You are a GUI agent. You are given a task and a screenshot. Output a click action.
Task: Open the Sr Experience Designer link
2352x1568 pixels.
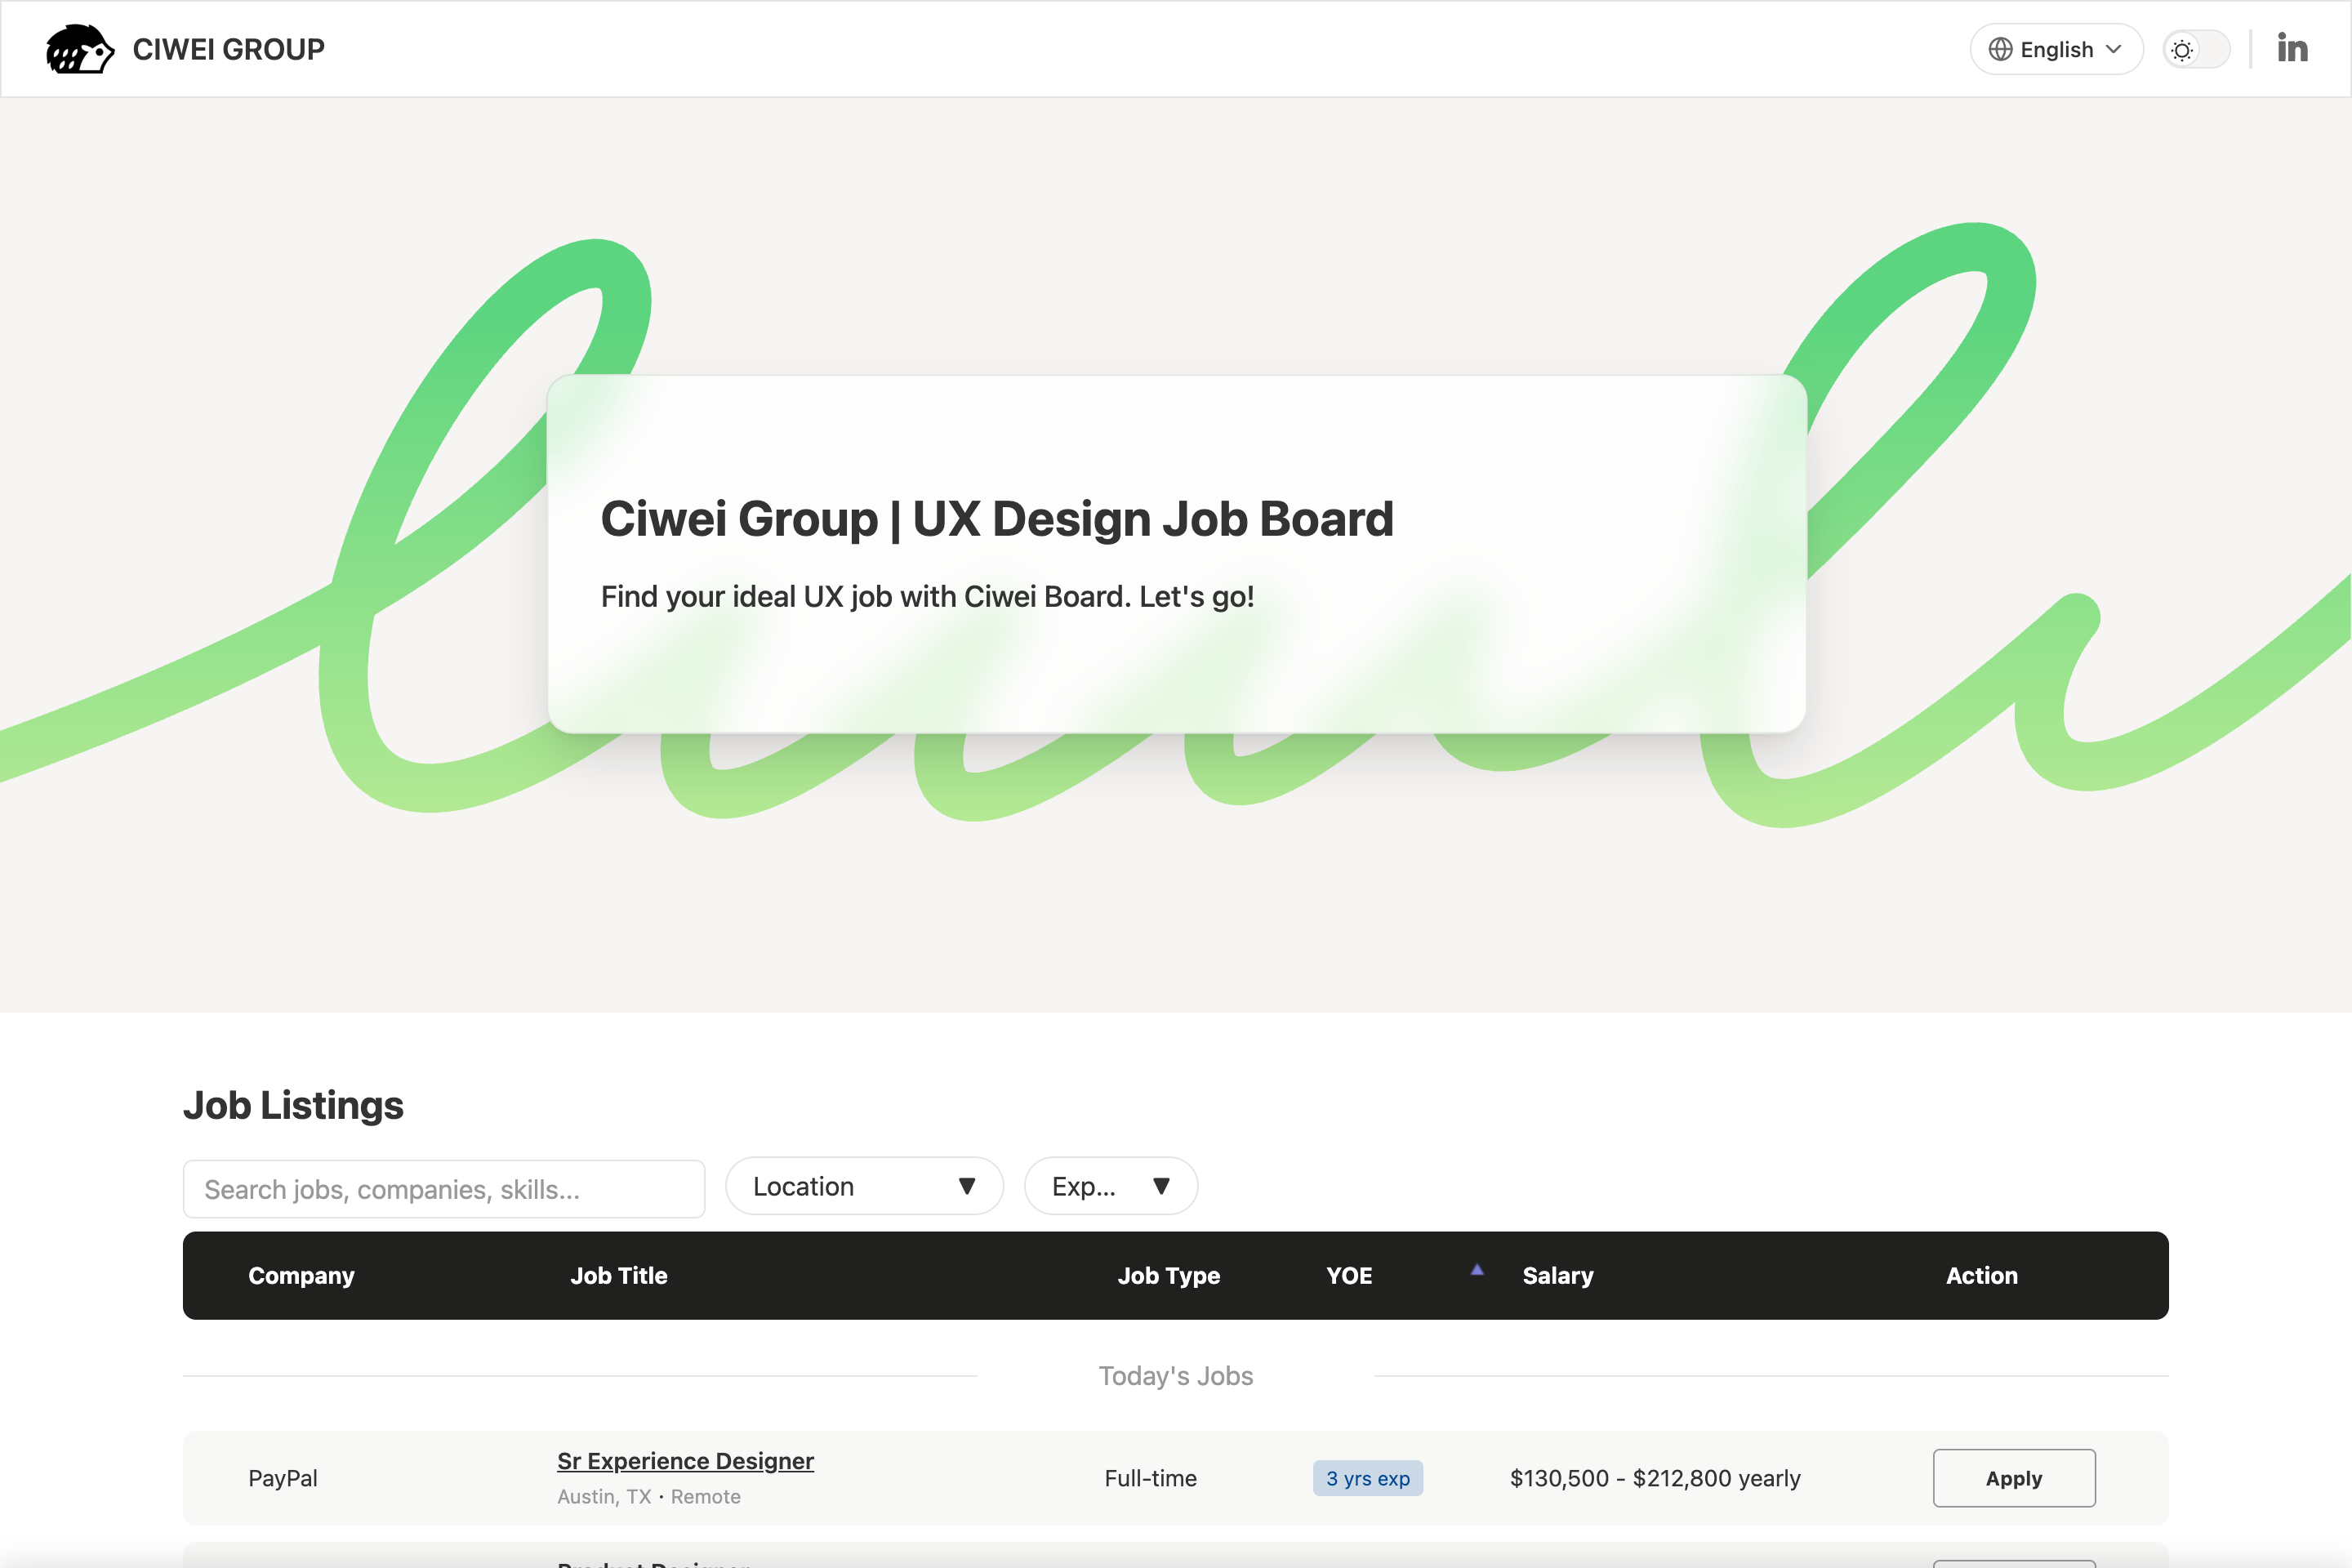click(685, 1460)
